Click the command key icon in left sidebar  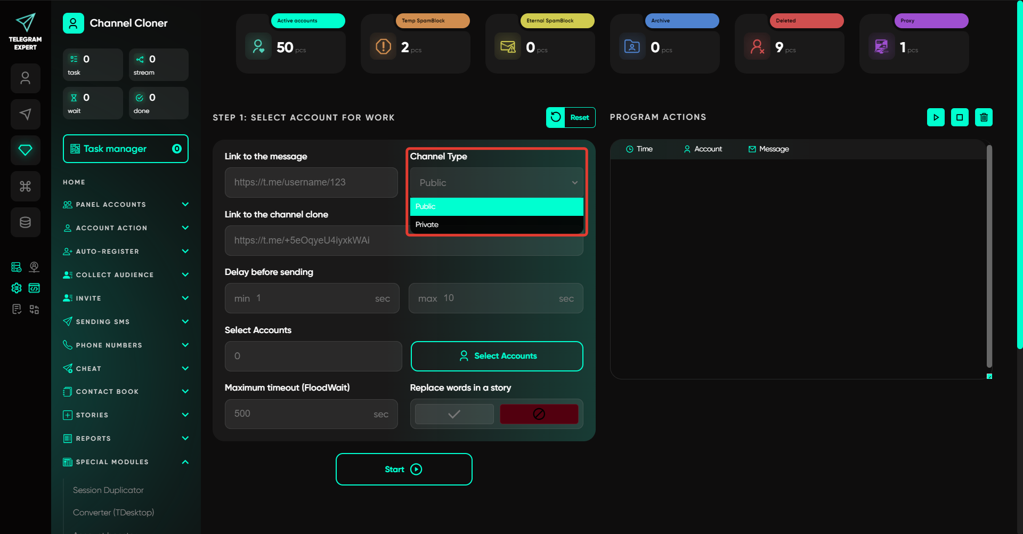pos(25,186)
